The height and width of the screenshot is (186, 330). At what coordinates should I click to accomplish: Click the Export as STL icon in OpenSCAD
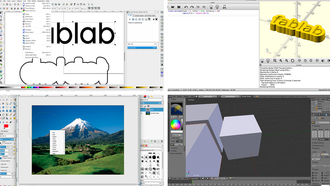click(x=224, y=7)
